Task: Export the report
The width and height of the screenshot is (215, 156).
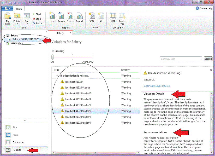Action: (79, 17)
